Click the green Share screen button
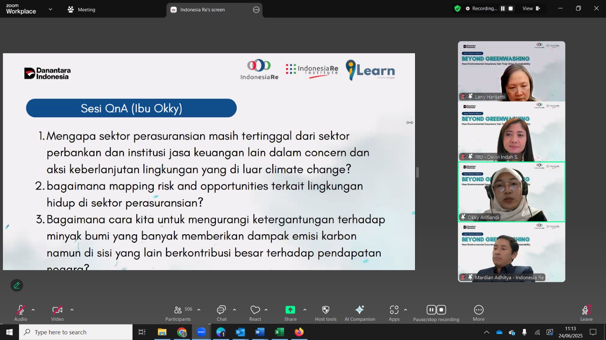This screenshot has width=606, height=340. point(290,310)
